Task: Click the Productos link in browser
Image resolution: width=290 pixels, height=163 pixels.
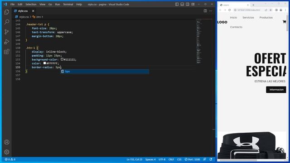Action: click(x=266, y=17)
